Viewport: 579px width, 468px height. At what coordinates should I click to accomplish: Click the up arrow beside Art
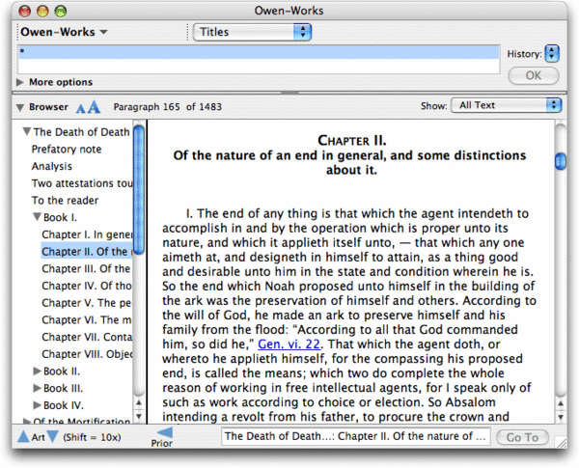click(x=23, y=438)
